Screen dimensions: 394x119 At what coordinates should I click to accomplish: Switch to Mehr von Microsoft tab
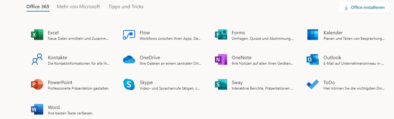coord(78,7)
